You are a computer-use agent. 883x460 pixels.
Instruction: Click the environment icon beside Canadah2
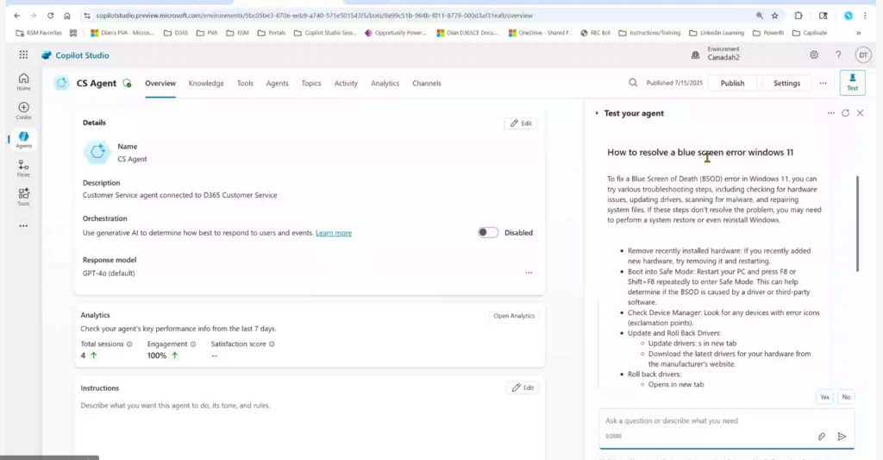coord(696,54)
